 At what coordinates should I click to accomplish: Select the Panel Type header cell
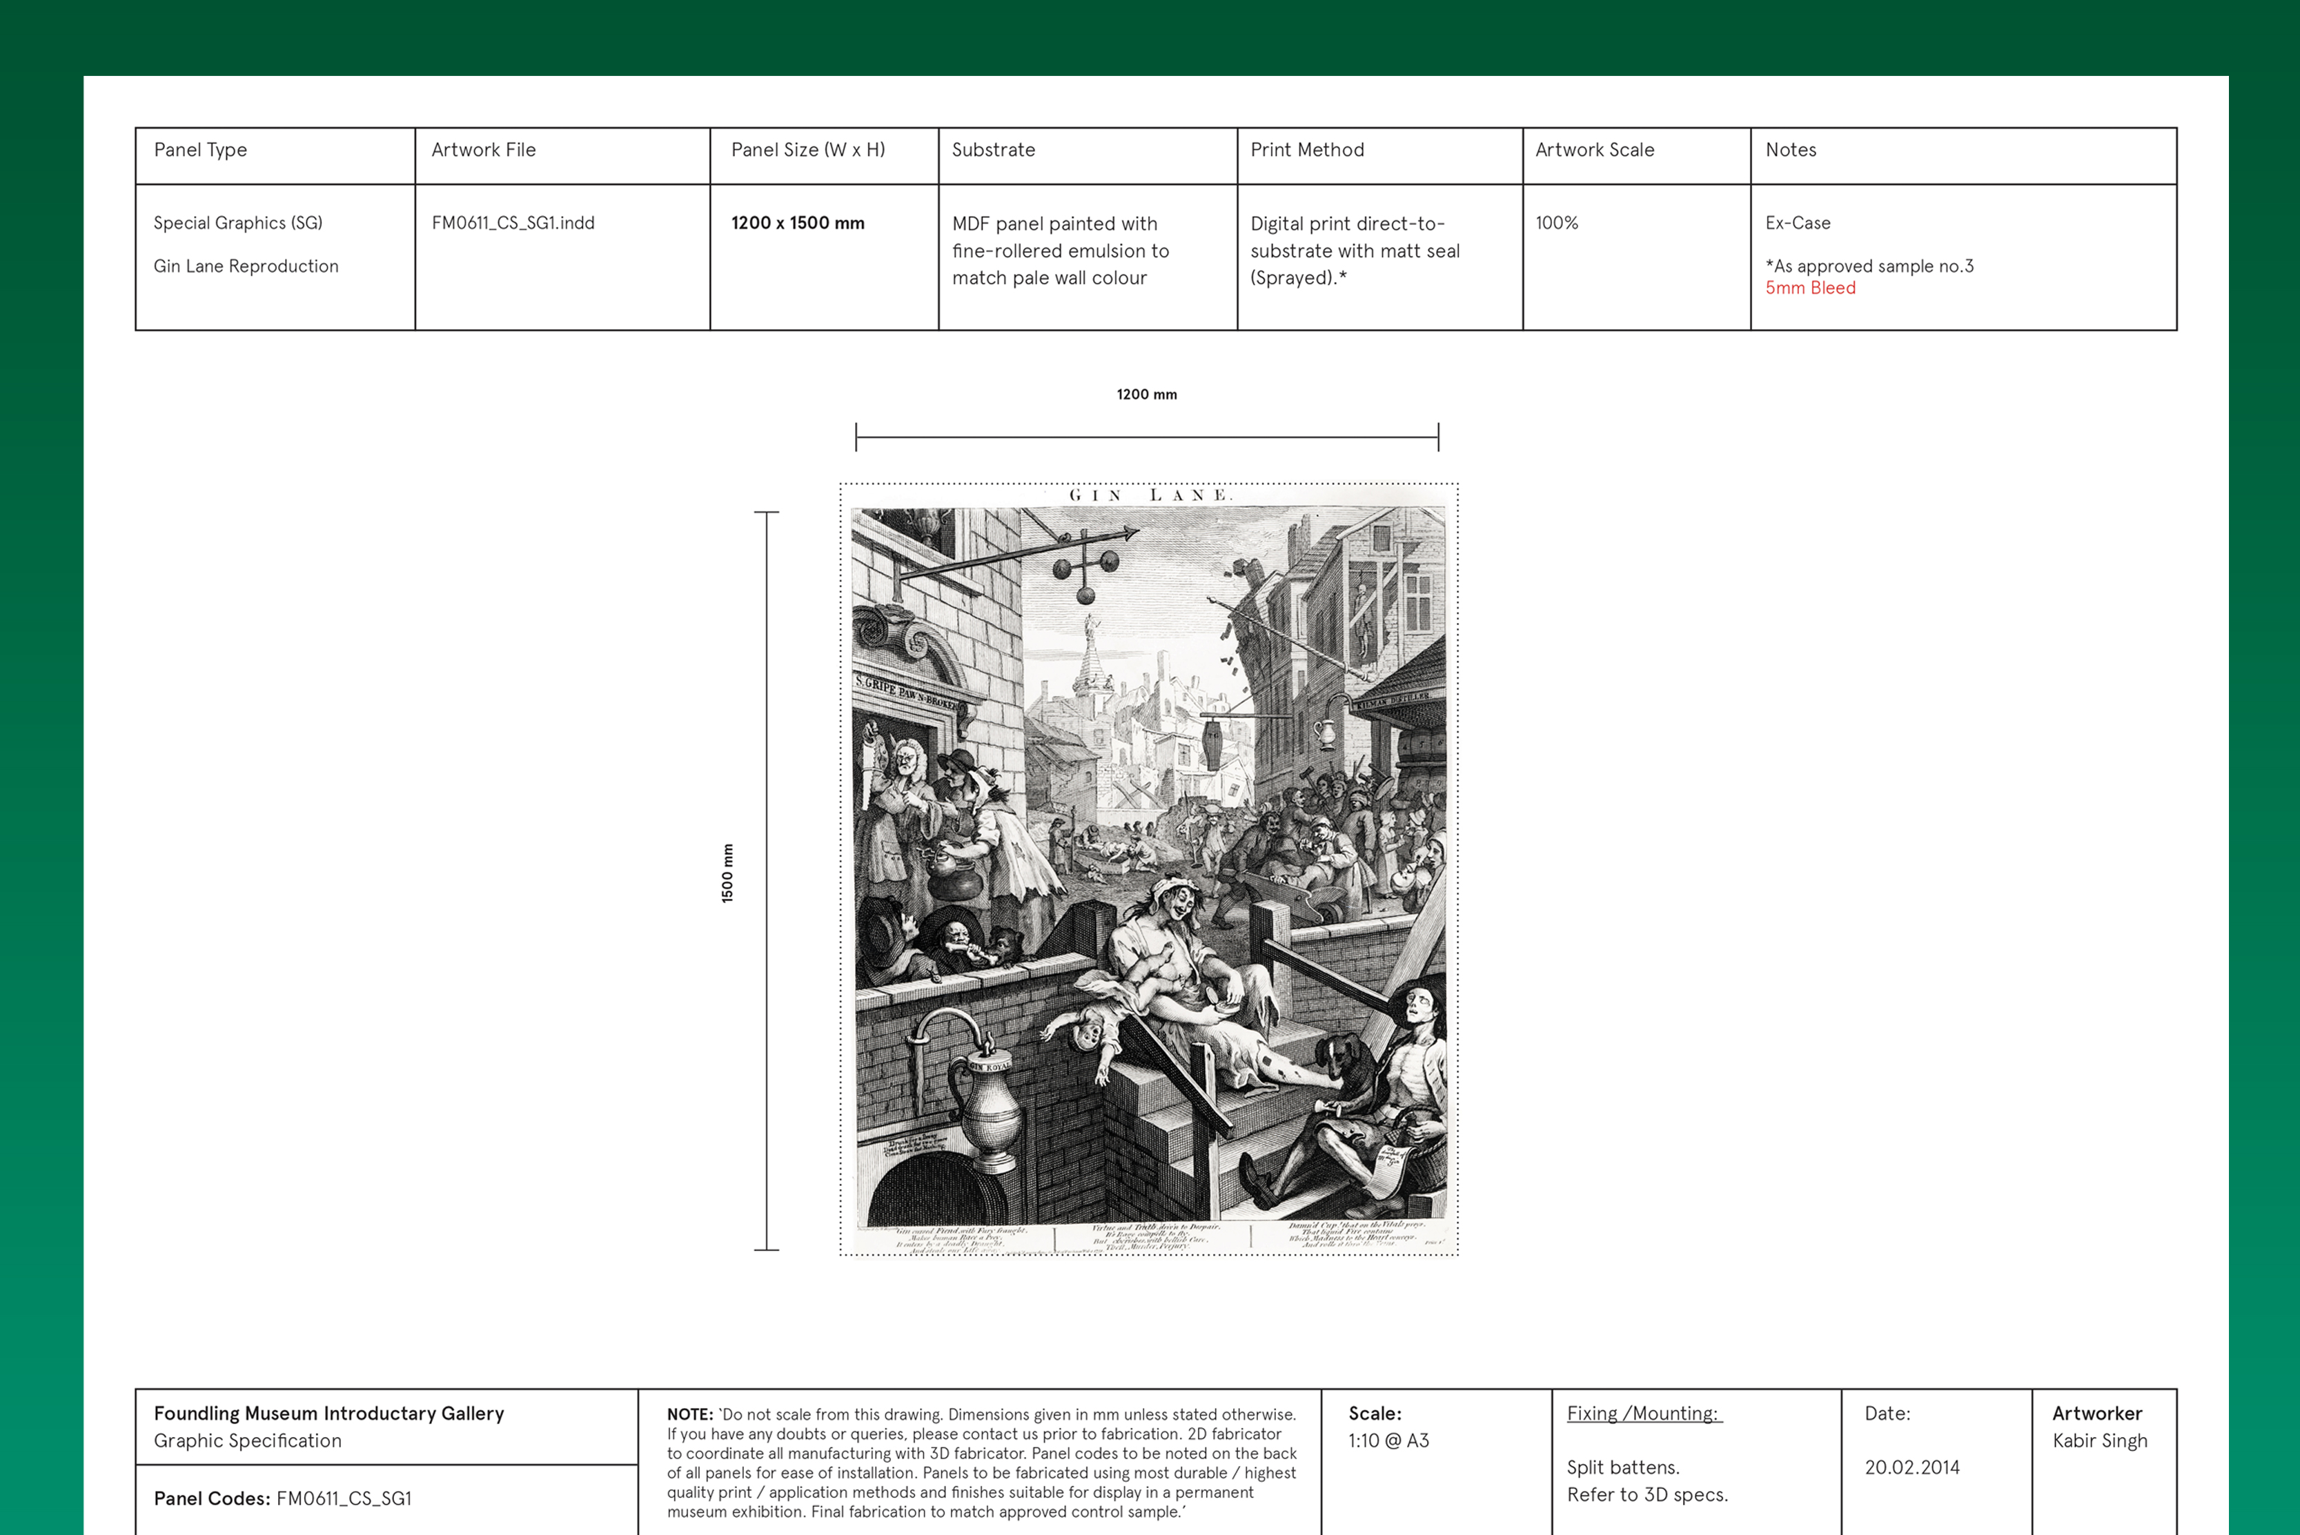tap(201, 150)
